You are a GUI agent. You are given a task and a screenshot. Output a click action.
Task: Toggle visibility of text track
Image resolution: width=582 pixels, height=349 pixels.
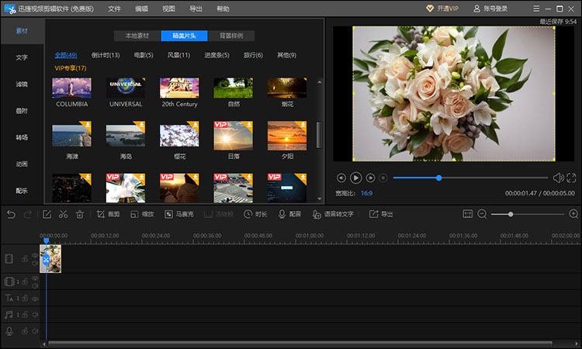tap(35, 299)
